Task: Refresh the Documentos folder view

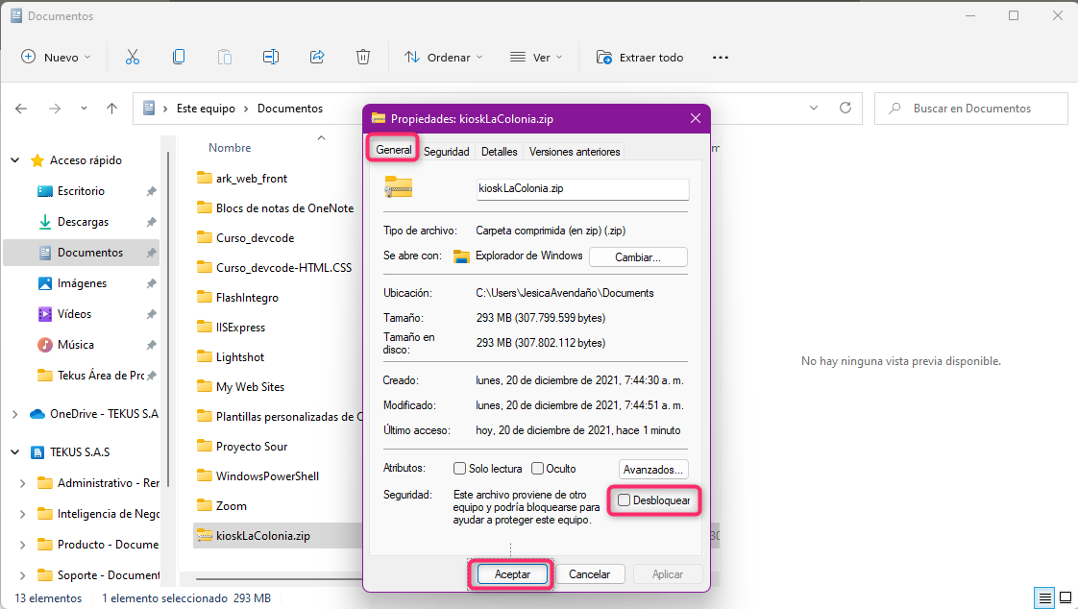Action: click(x=845, y=109)
